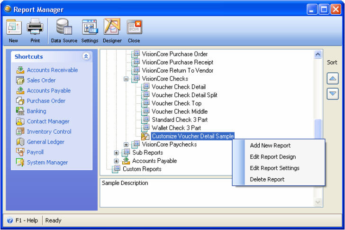Click the Sales Order shortcut icon
The height and width of the screenshot is (230, 345).
coord(20,80)
